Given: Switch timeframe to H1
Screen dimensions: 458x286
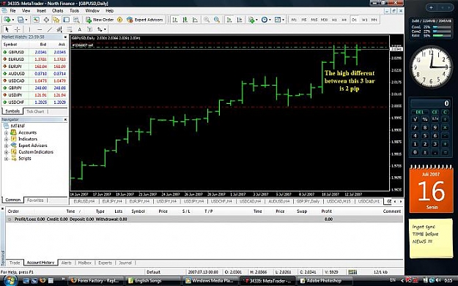Looking at the screenshot, I should pos(334,20).
